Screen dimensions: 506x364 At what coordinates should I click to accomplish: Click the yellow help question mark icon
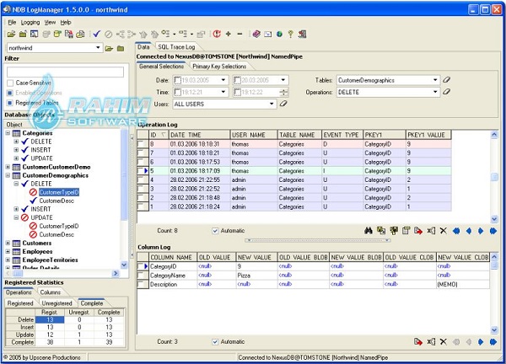(291, 34)
